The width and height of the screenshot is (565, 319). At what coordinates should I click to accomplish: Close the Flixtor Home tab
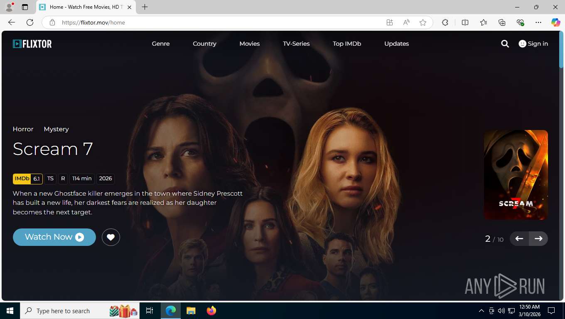coord(129,7)
